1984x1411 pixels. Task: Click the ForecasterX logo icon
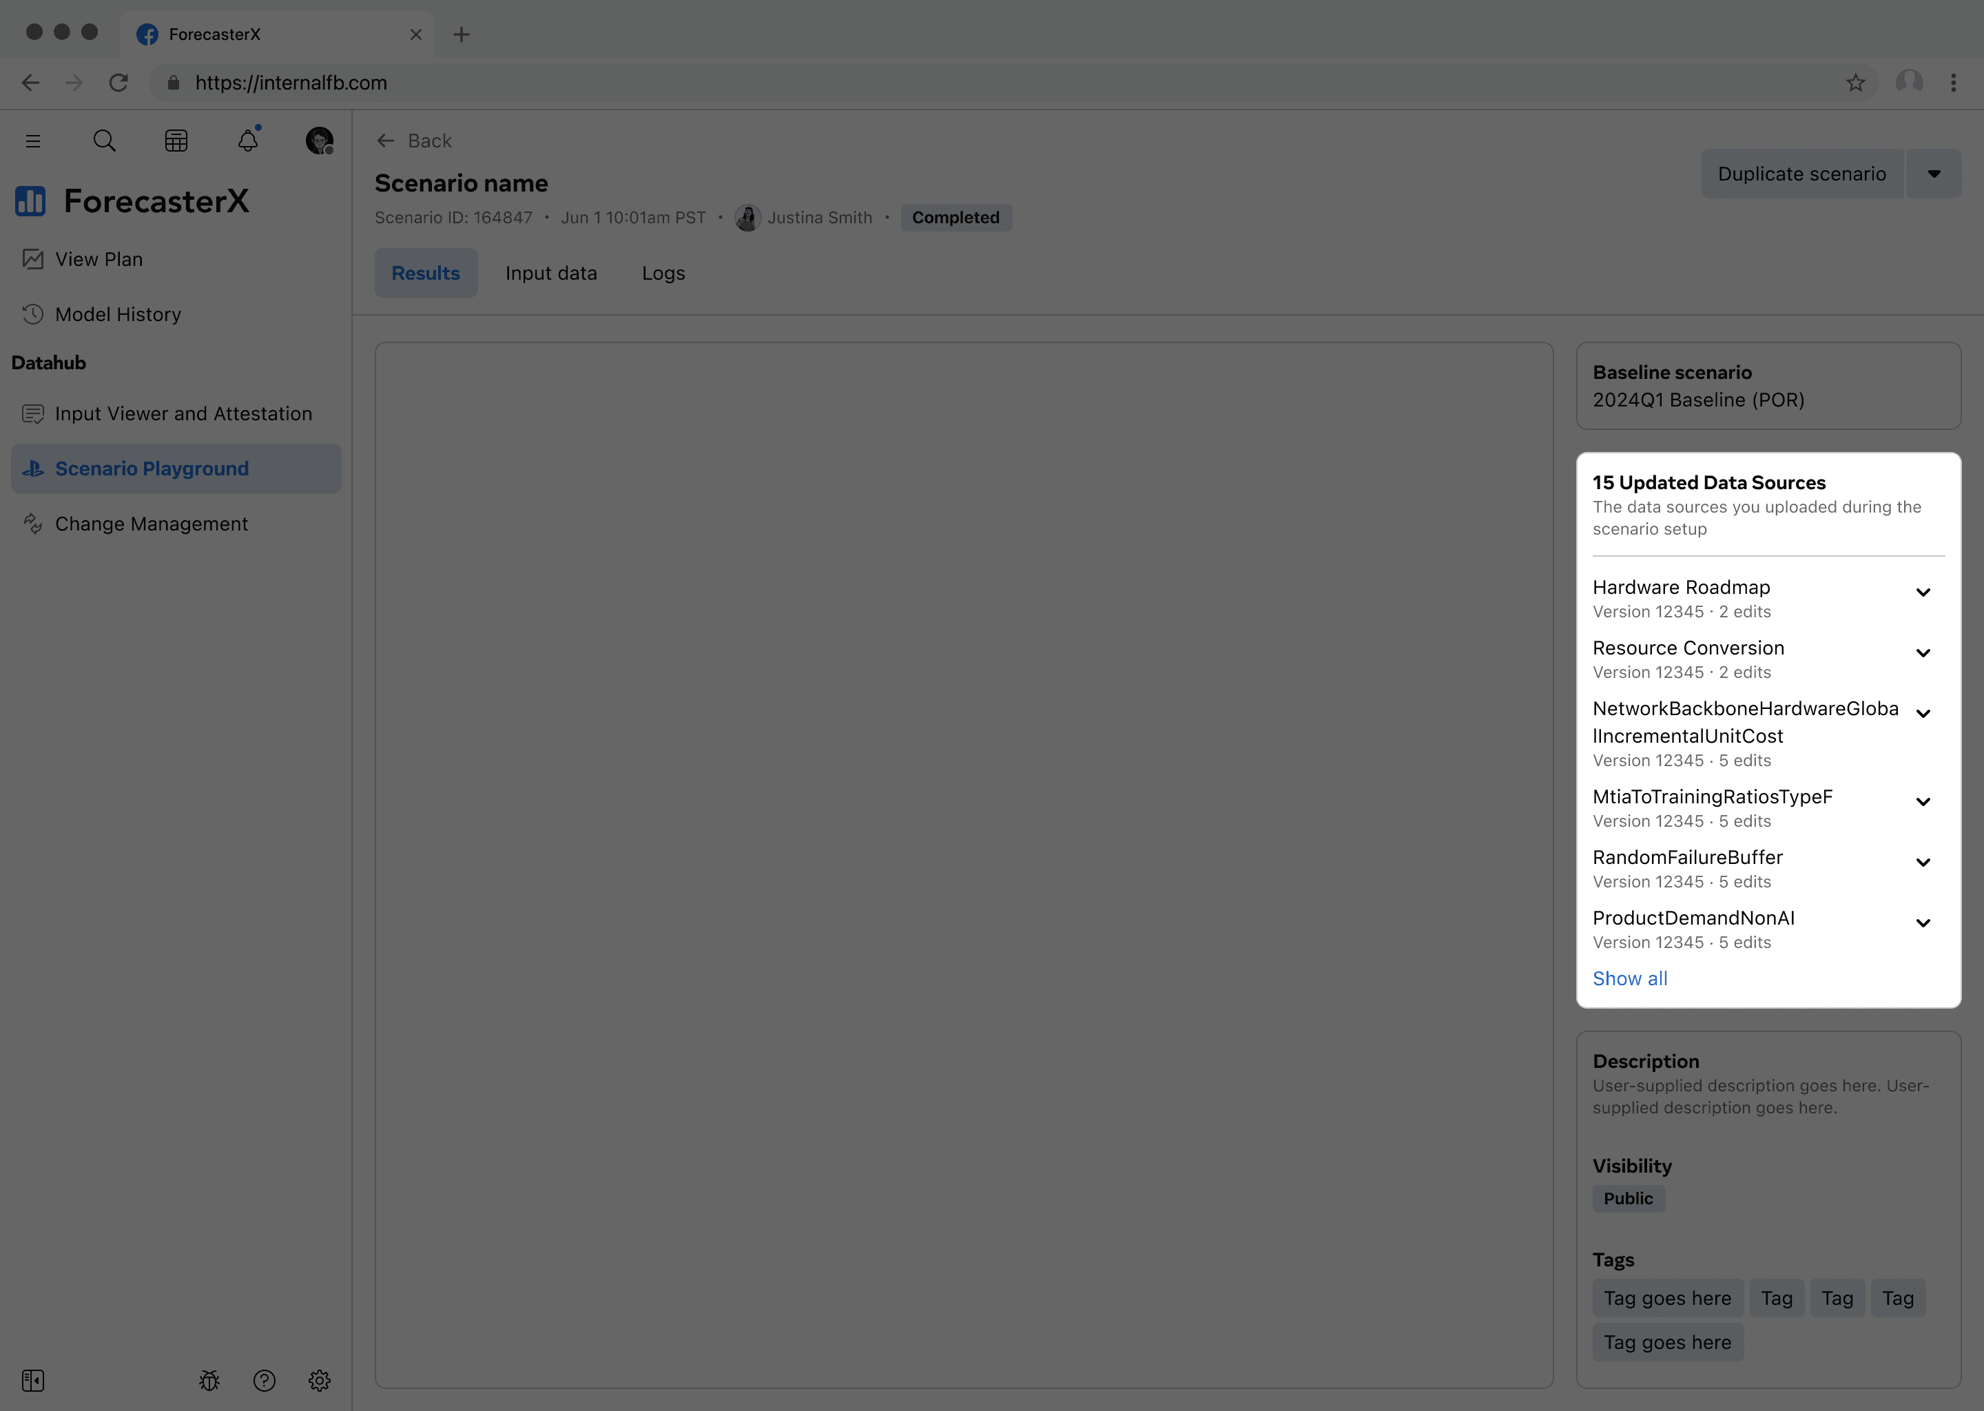(x=30, y=200)
